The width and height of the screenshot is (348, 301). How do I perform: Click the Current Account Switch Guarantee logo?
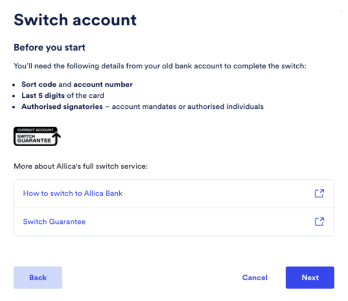(x=37, y=136)
